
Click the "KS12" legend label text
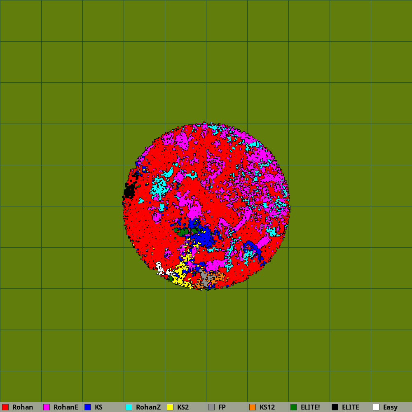click(x=267, y=407)
